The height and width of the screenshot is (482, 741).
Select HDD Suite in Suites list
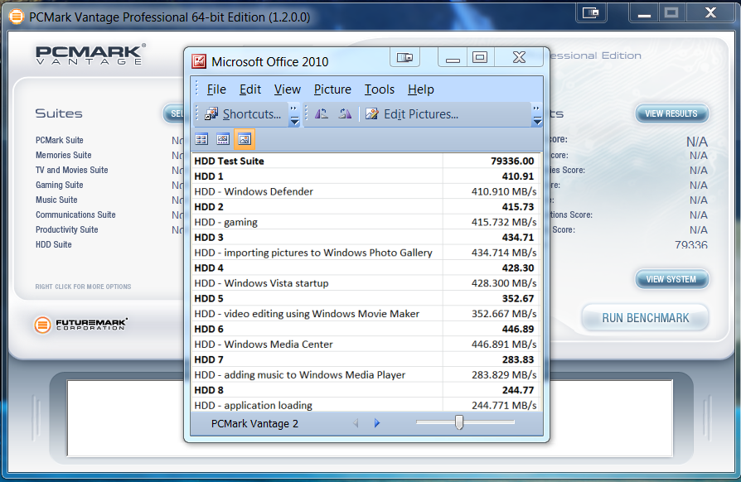54,244
